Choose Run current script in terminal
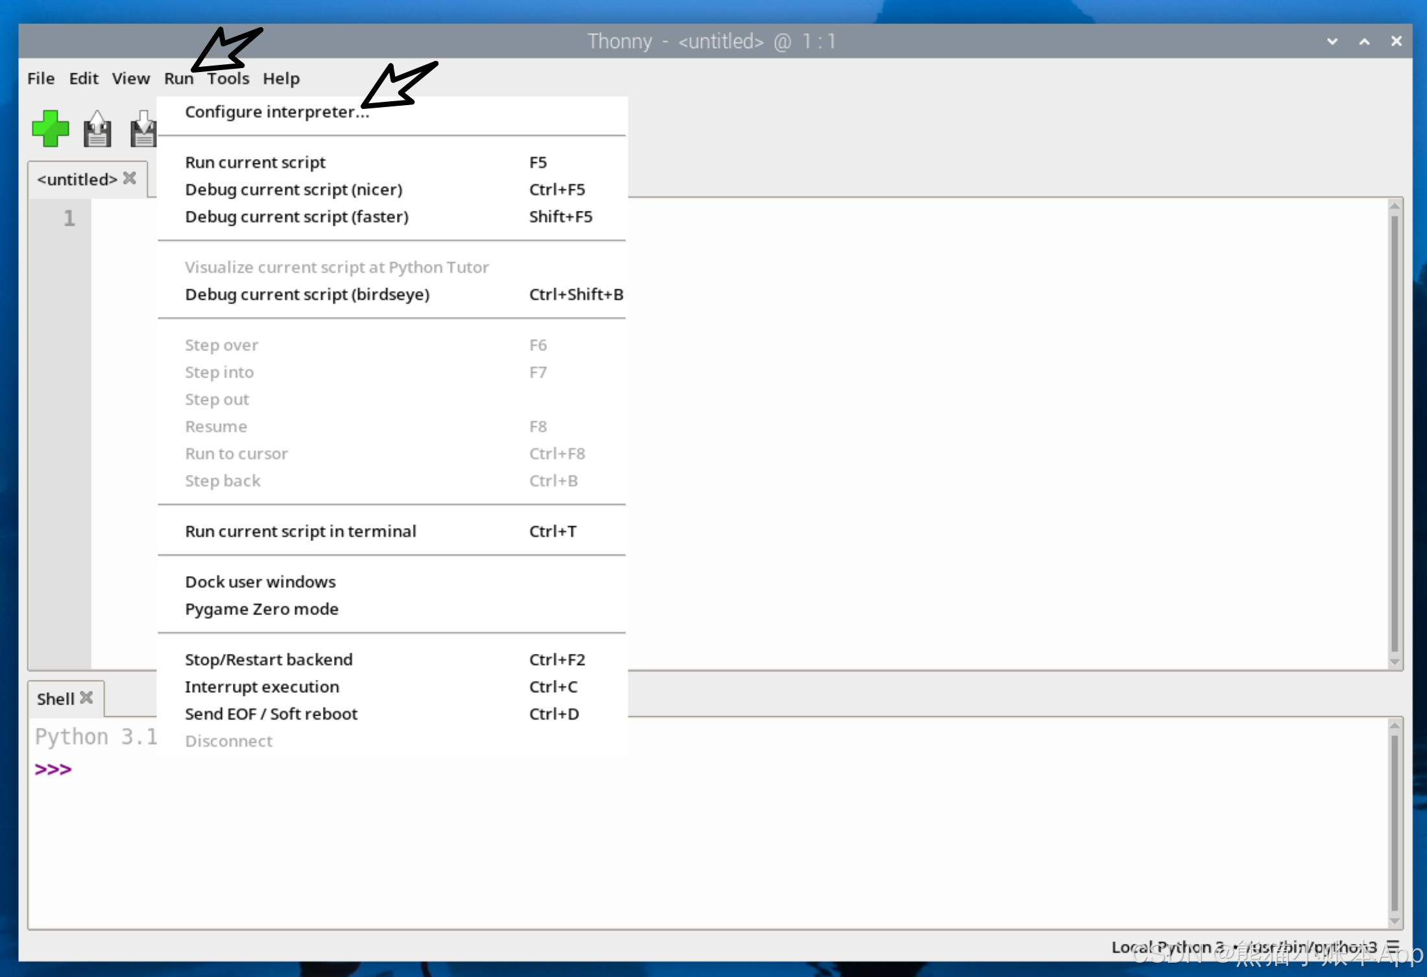The image size is (1427, 977). pos(392,531)
